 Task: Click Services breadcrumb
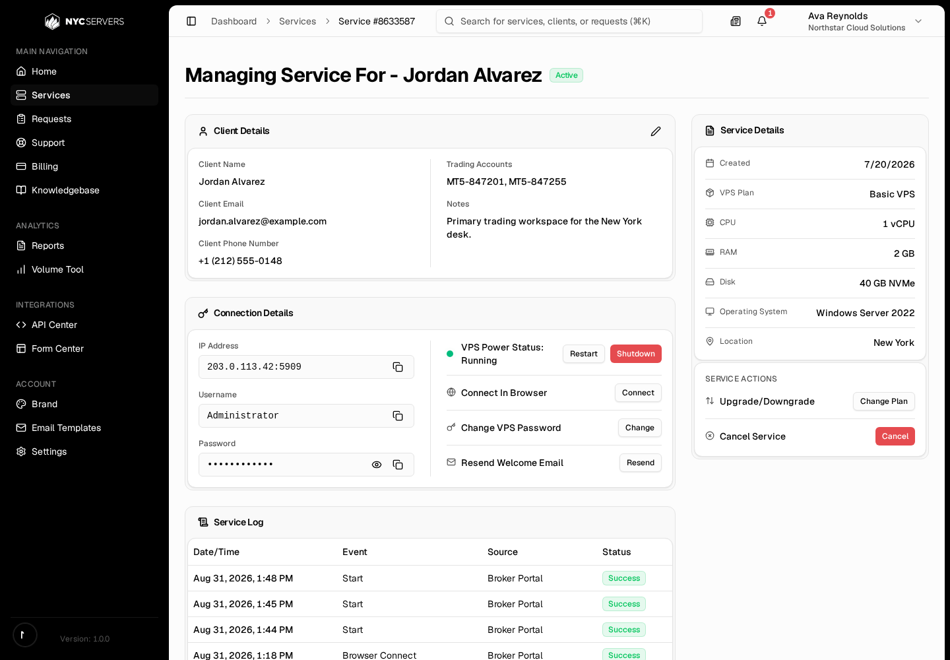pos(298,21)
